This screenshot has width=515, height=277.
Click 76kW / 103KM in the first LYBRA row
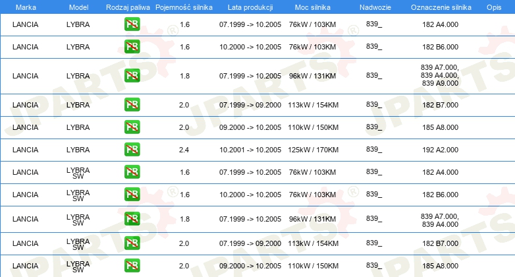click(x=312, y=24)
